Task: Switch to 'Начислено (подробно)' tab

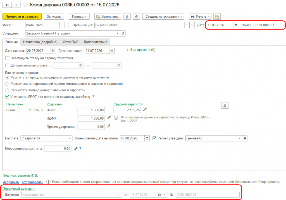Action: [x=40, y=42]
